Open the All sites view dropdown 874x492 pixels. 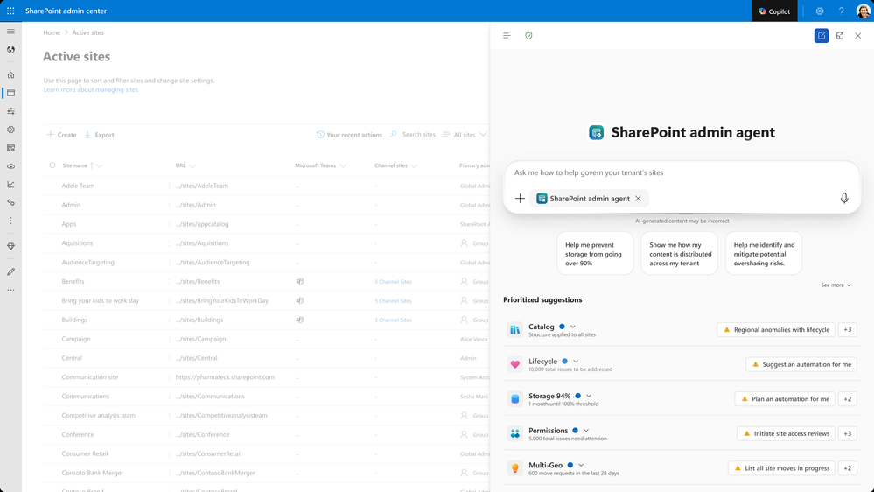tap(465, 135)
